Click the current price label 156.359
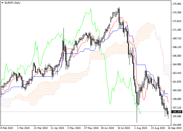183x131 pixels. click(x=177, y=112)
